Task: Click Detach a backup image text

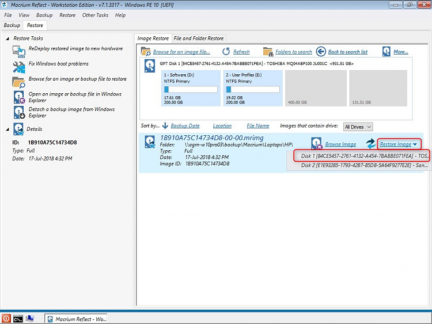Action: 71,112
